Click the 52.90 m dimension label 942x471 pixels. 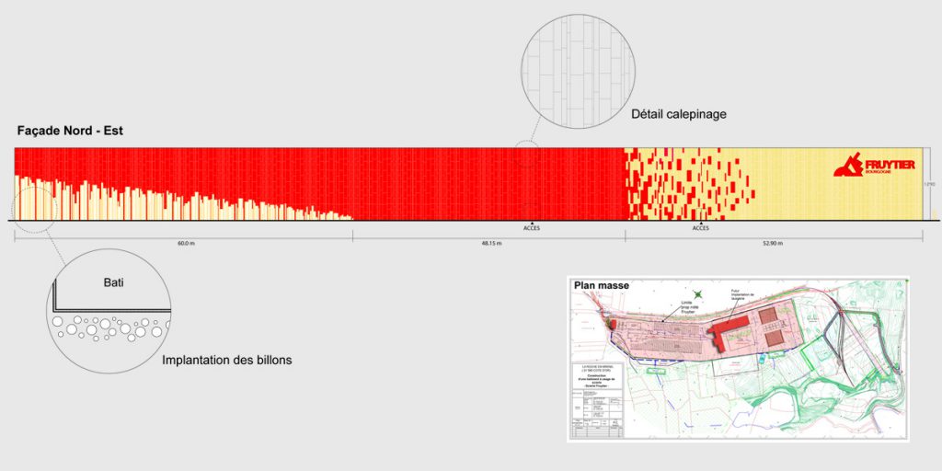tap(774, 245)
